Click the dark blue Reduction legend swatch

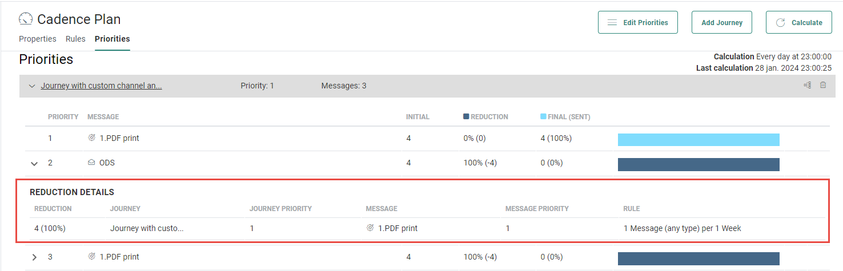(x=466, y=116)
